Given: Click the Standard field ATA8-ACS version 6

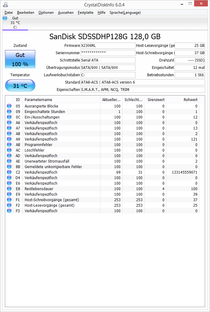Looking at the screenshot, I should pyautogui.click(x=143, y=82).
